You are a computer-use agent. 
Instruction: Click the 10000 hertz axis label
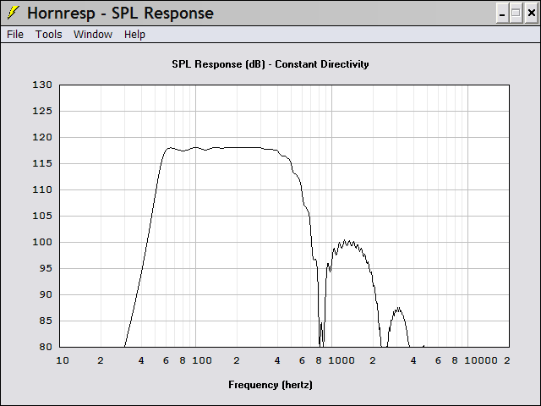click(481, 361)
